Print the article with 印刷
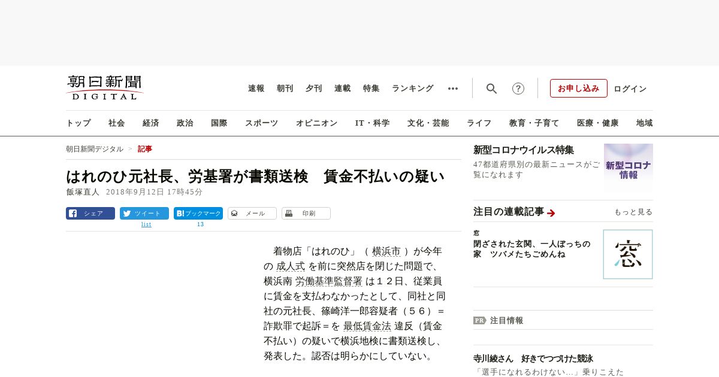Viewport: 719px width, 377px height. pyautogui.click(x=306, y=214)
